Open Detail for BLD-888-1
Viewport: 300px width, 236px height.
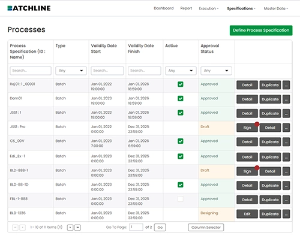[270, 171]
